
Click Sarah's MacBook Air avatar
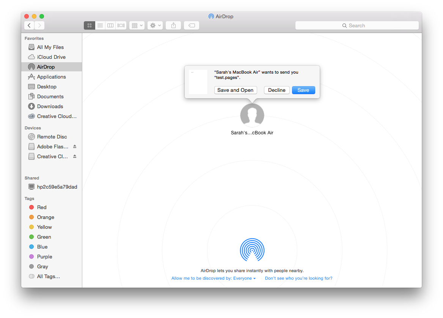pos(252,115)
